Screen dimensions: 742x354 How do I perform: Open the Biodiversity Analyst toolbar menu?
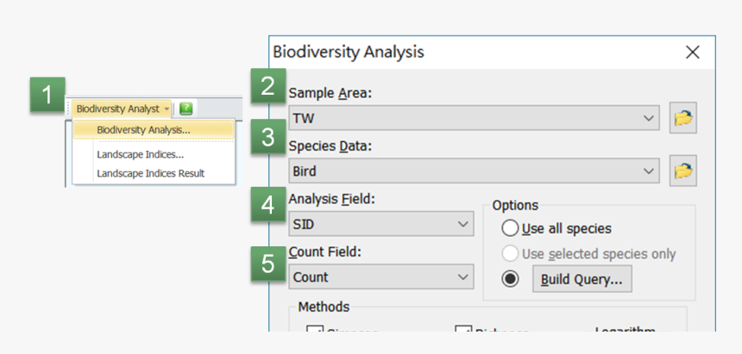pyautogui.click(x=122, y=109)
